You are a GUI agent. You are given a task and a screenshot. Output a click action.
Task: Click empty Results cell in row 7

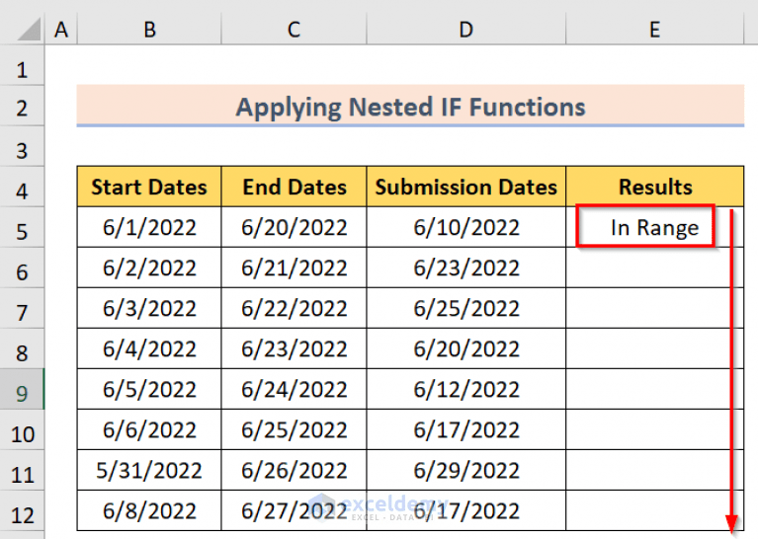(x=654, y=309)
